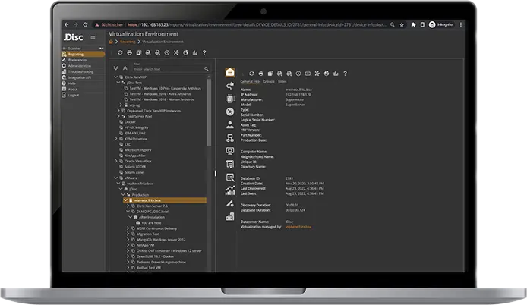Click the Reporting breadcrumb link
527x305 pixels.
[x=128, y=42]
